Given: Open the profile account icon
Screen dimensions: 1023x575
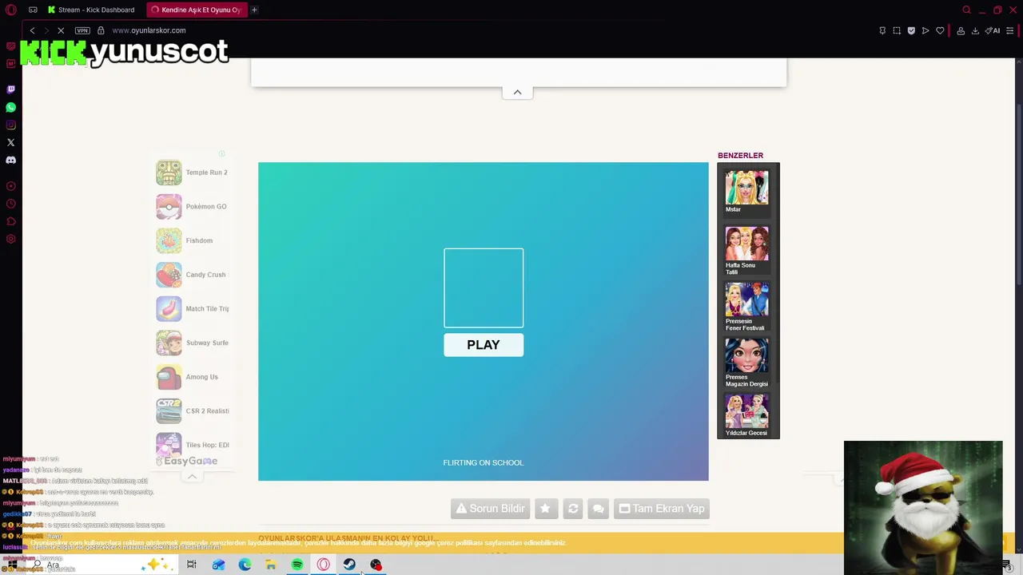Looking at the screenshot, I should (x=961, y=30).
